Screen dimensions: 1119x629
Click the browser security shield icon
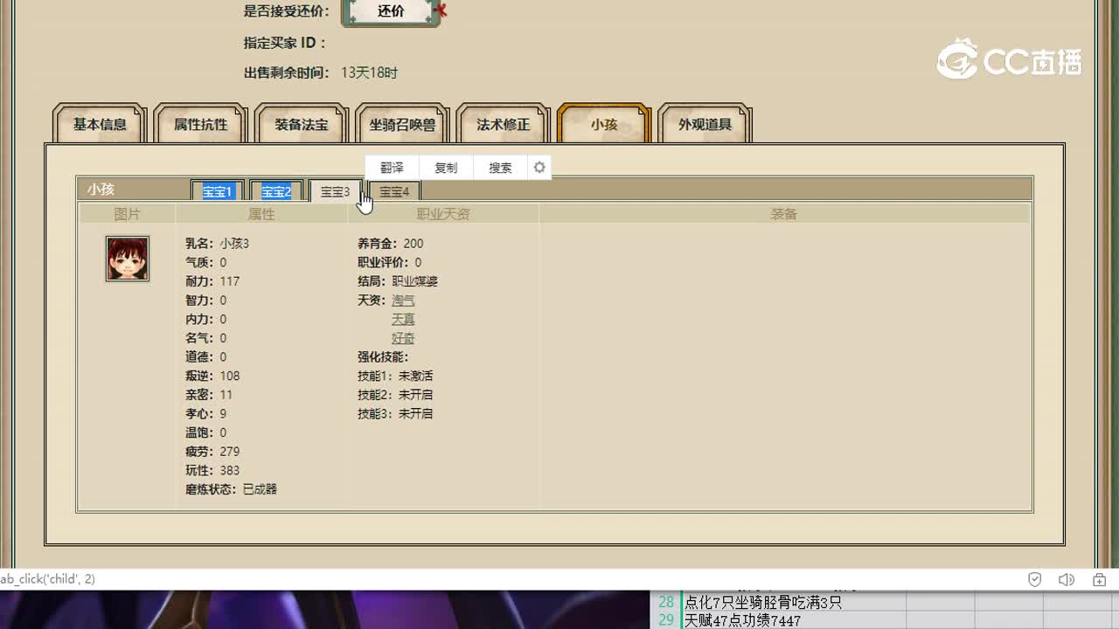click(x=1035, y=579)
